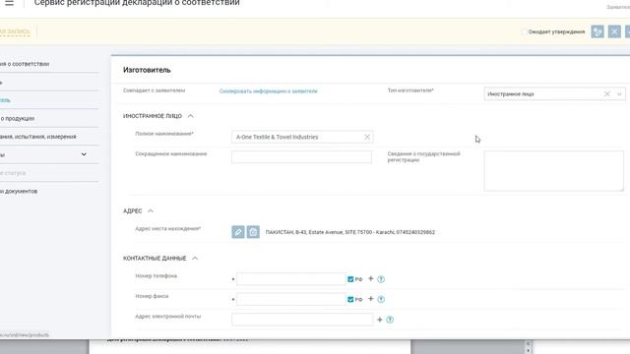Click the save icon button in top toolbar
The image size is (630, 354).
tap(598, 31)
